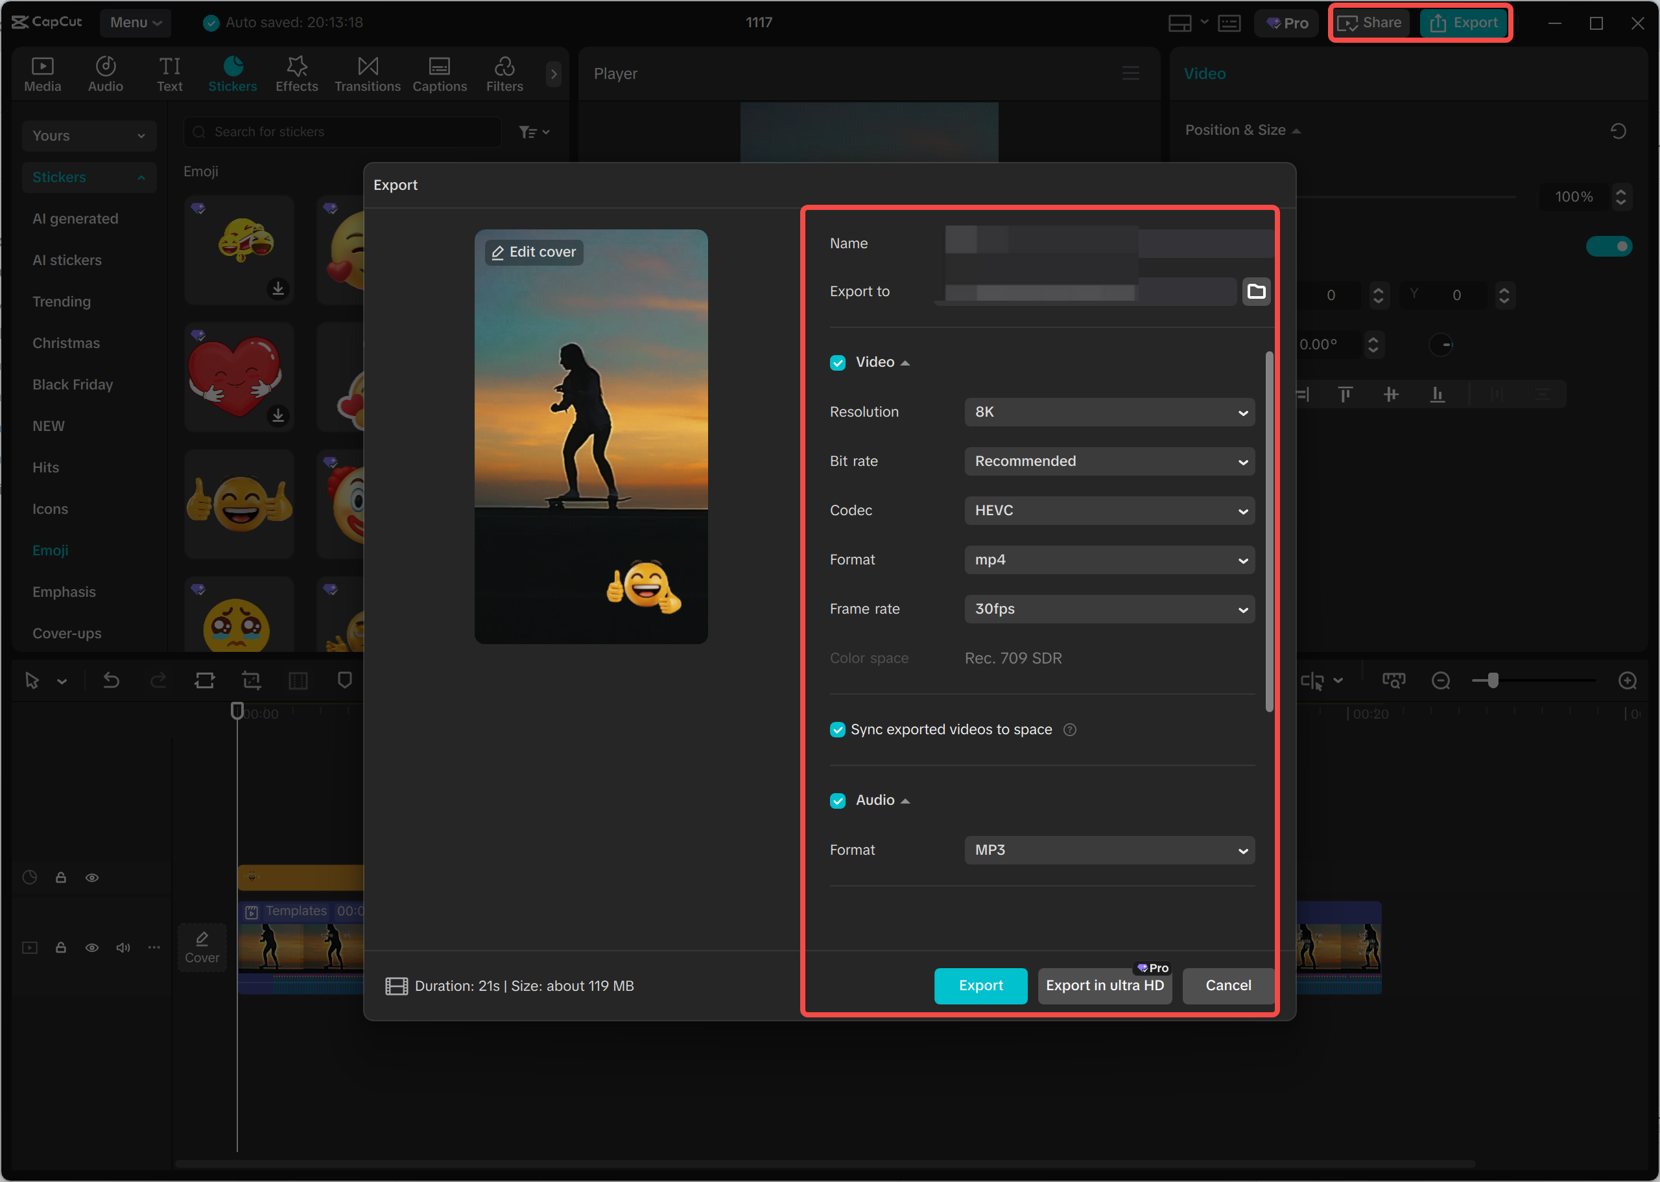1660x1182 pixels.
Task: Click the Crop tool in the timeline toolbar
Action: 250,680
